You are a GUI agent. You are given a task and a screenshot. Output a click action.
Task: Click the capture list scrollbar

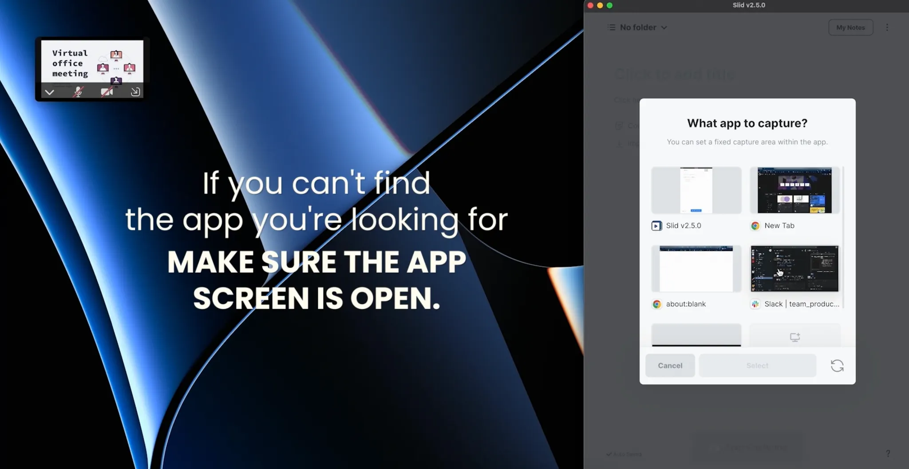tap(842, 237)
